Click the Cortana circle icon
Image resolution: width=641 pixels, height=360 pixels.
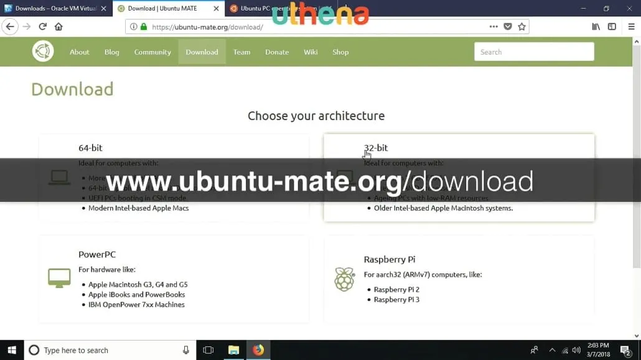pos(34,350)
